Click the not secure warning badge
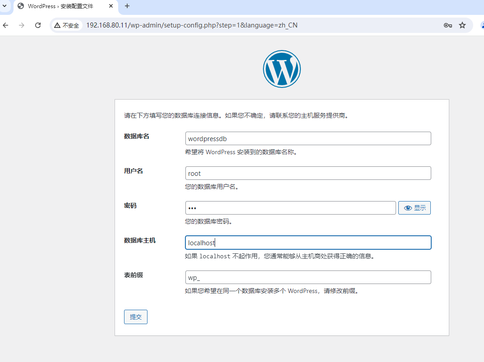 (x=67, y=25)
